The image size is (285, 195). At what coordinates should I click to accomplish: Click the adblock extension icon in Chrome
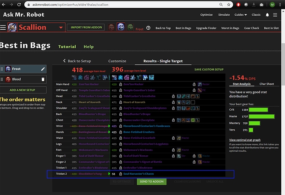click(238, 5)
